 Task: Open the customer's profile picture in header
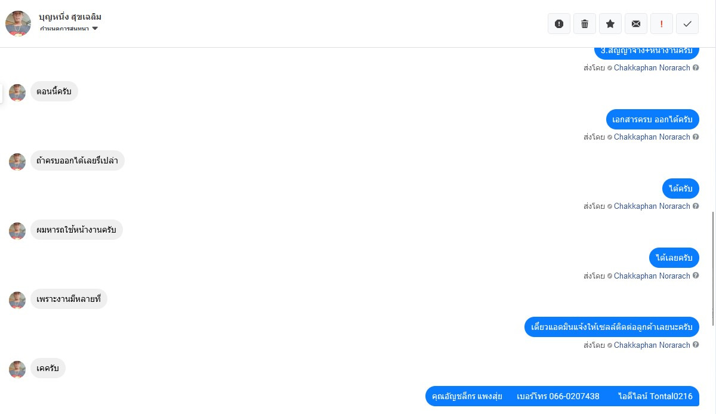(x=18, y=23)
